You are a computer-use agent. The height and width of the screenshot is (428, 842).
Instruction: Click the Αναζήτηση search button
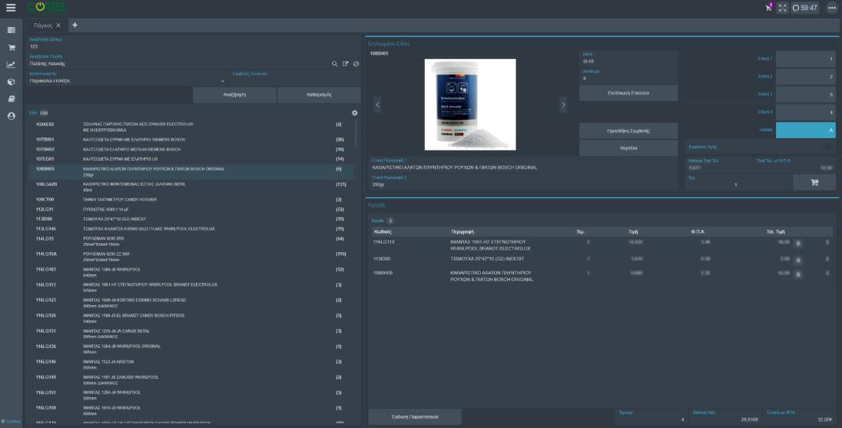pos(234,95)
